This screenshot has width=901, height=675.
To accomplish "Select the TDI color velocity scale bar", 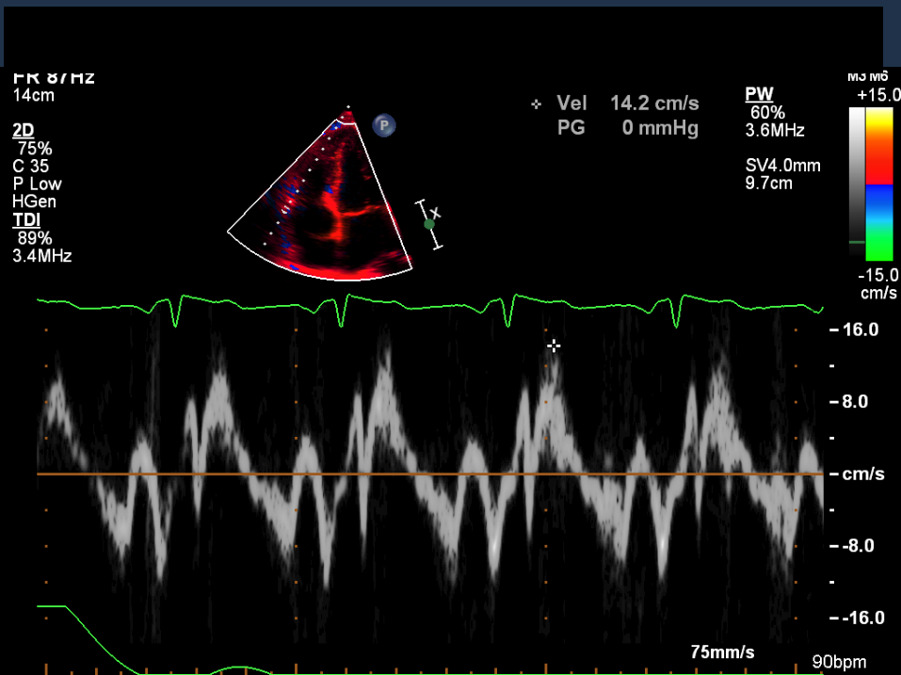I will (879, 184).
